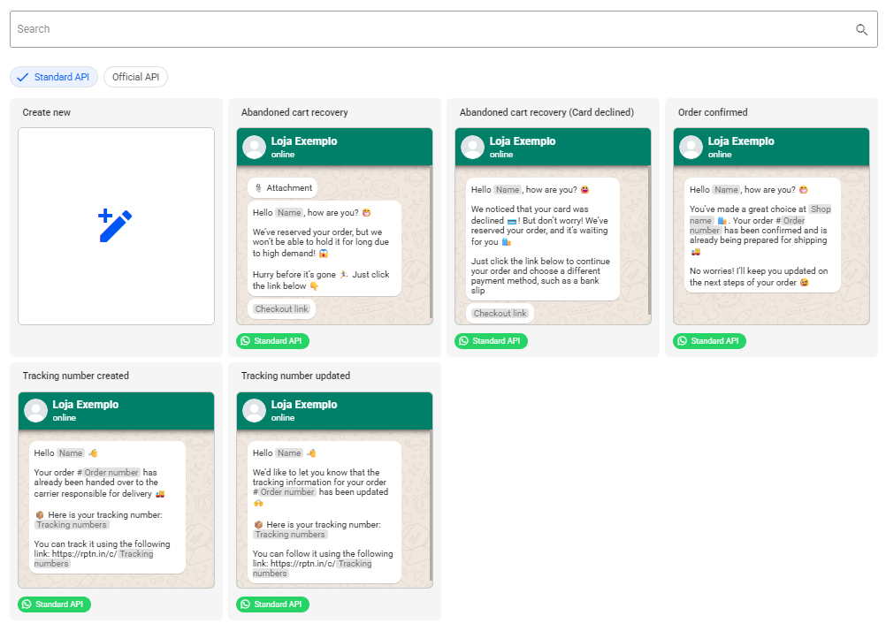
Task: Click the Attachment paperclip chip
Action: click(x=282, y=188)
